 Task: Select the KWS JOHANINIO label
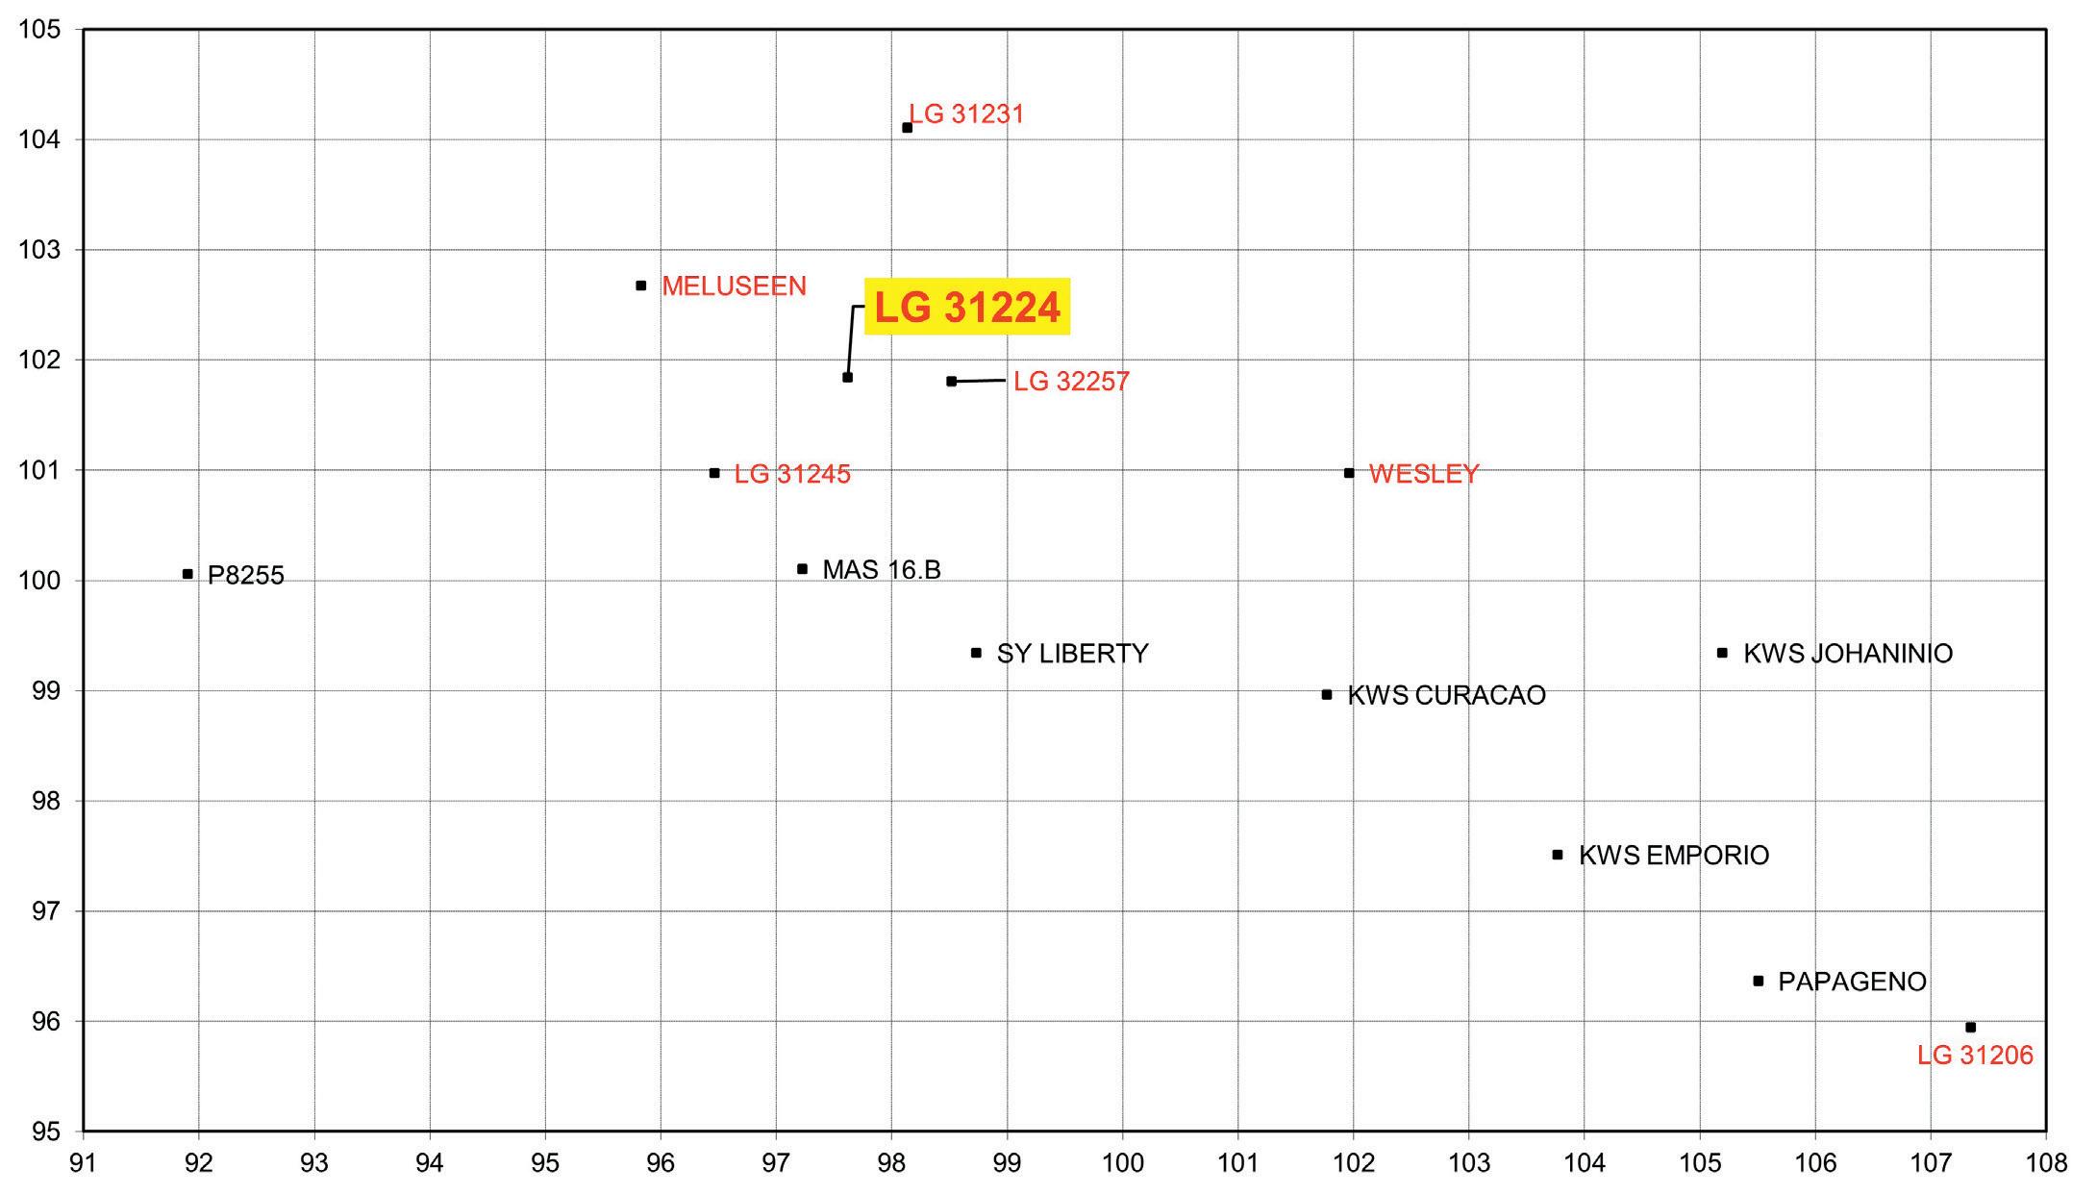coord(1847,654)
